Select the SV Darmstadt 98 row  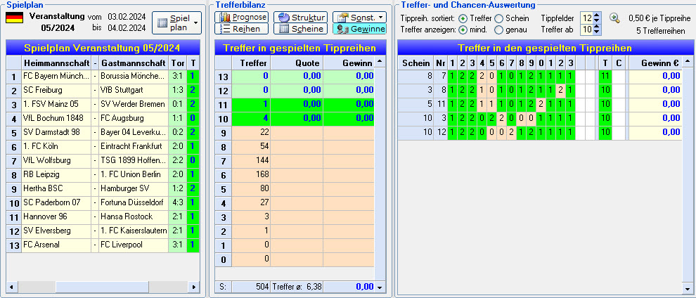coord(103,133)
